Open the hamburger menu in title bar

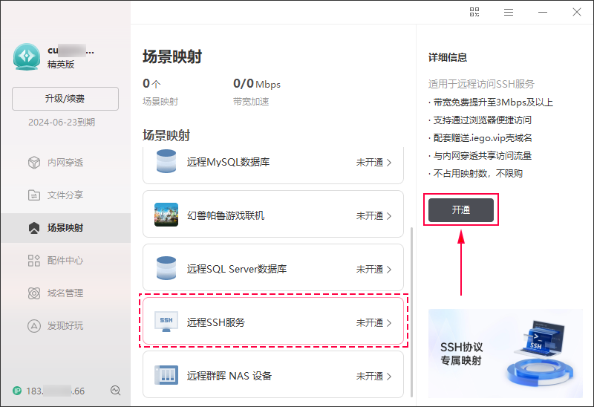(509, 12)
